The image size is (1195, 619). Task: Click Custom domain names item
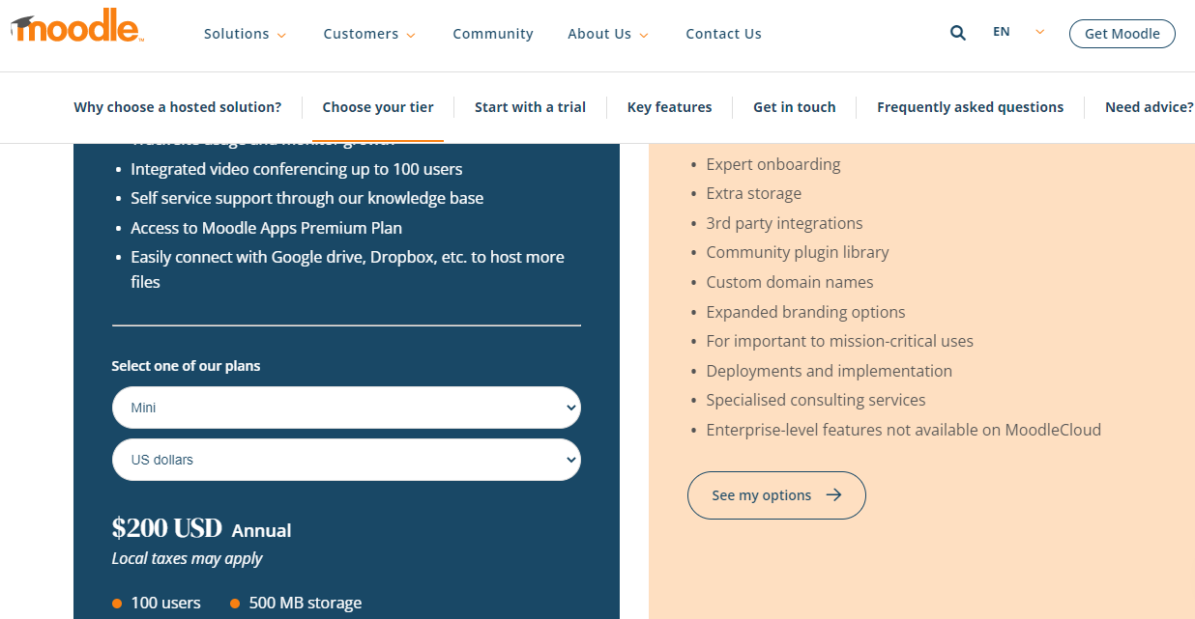pyautogui.click(x=790, y=282)
